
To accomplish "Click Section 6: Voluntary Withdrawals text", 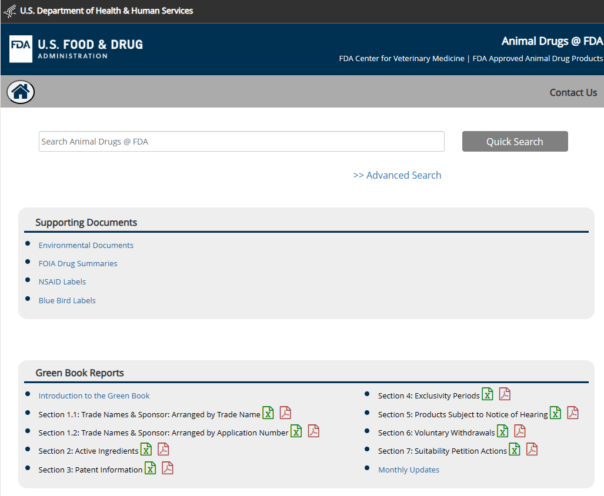I will pos(436,433).
